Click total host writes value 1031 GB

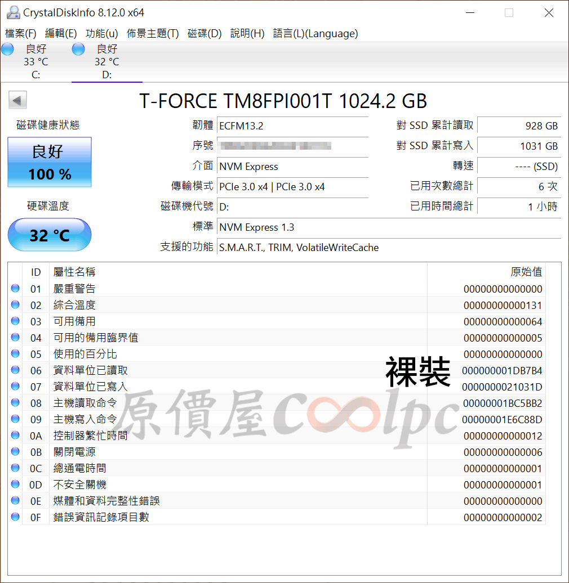click(x=519, y=146)
